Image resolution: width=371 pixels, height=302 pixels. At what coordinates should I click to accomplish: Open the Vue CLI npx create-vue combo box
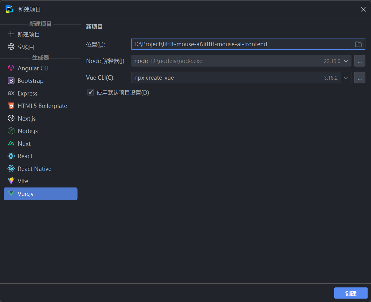pos(241,78)
